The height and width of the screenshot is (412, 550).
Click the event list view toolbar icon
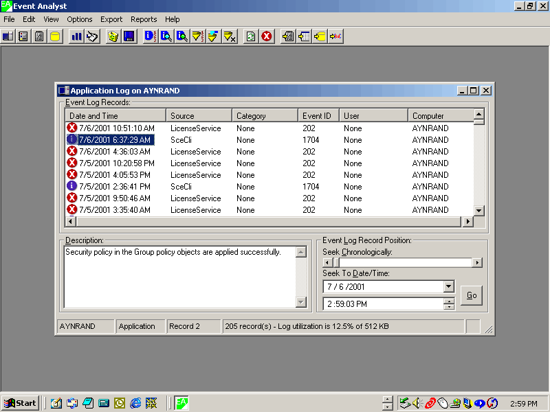(23, 36)
